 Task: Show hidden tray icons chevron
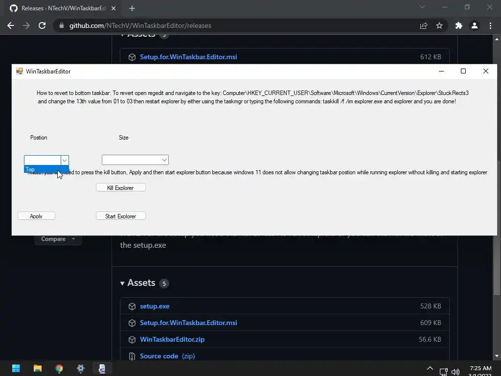click(430, 368)
